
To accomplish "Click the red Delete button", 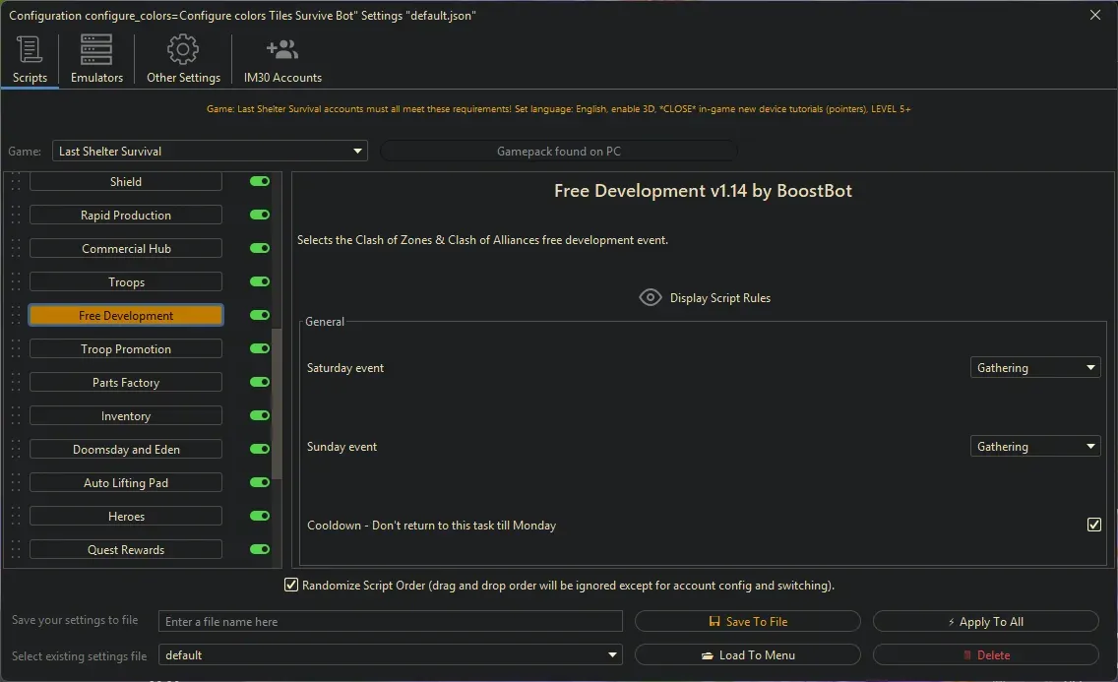I will click(985, 654).
